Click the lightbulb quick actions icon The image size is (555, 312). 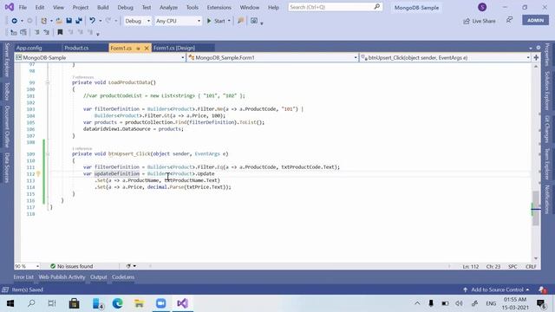[38, 173]
